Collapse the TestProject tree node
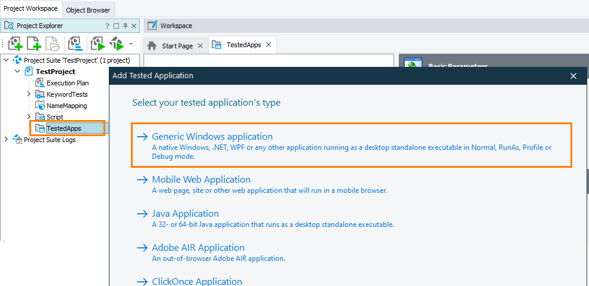Screen dimensions: 589x286 pyautogui.click(x=18, y=72)
